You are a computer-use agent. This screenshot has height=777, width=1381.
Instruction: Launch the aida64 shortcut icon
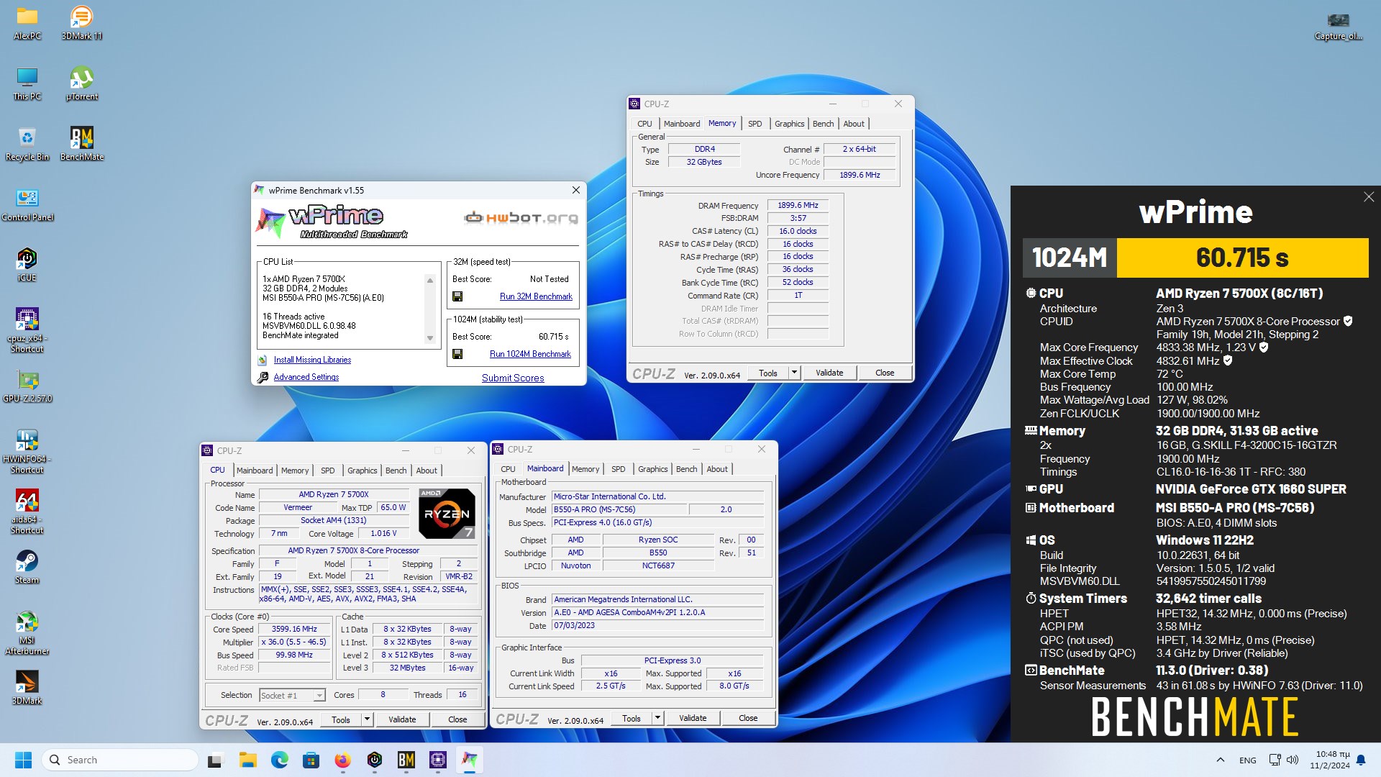(27, 511)
